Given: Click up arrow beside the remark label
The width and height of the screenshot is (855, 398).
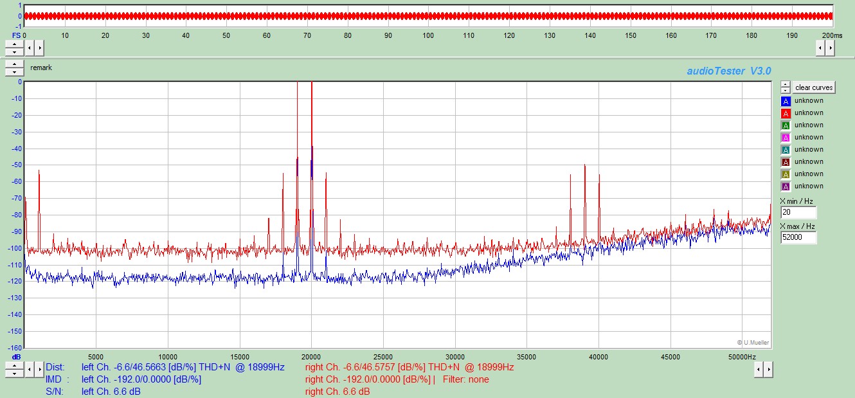Looking at the screenshot, I should pos(14,64).
